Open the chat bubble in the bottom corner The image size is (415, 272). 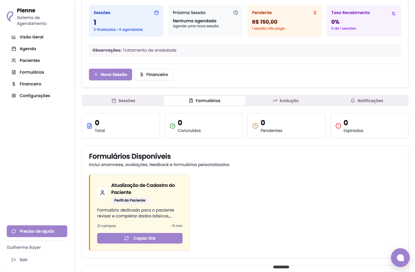(400, 258)
